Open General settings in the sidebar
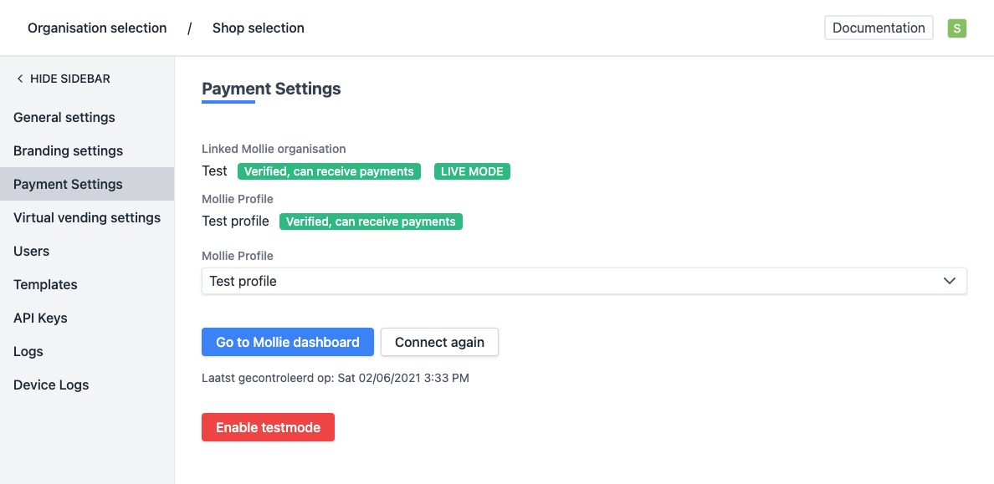Viewport: 994px width, 484px height. pos(64,117)
